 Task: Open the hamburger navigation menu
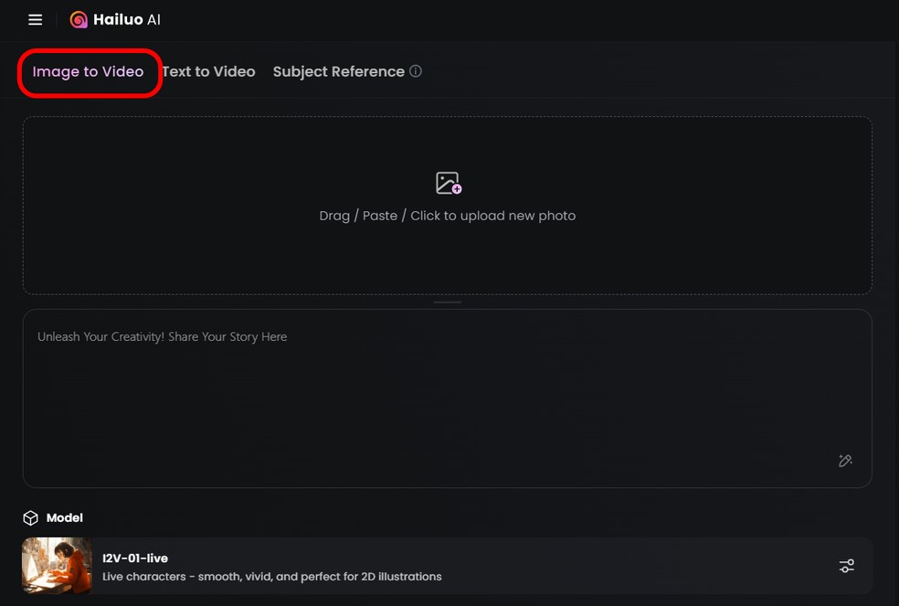(x=36, y=20)
